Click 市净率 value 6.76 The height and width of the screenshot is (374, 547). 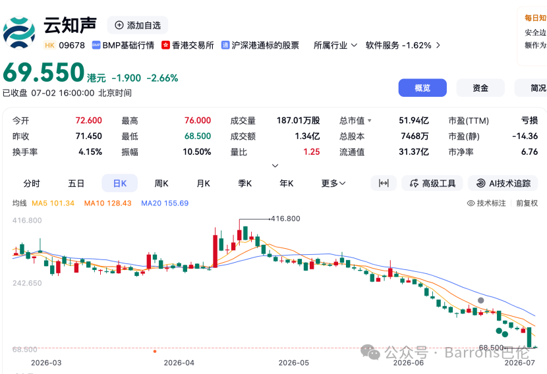tap(530, 152)
